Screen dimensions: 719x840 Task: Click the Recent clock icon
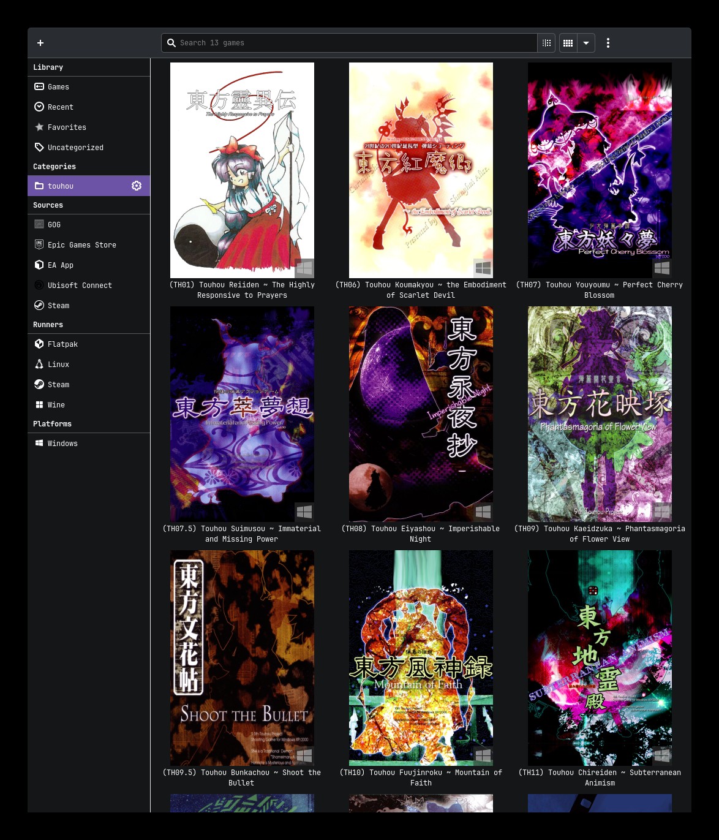(39, 107)
